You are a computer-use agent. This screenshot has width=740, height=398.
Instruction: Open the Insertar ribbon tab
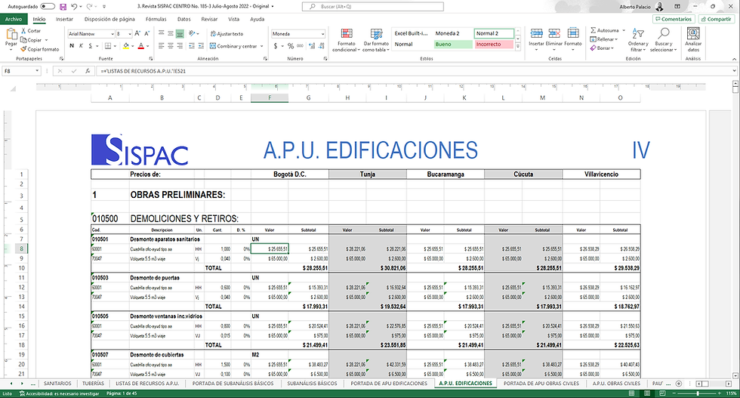click(x=64, y=20)
